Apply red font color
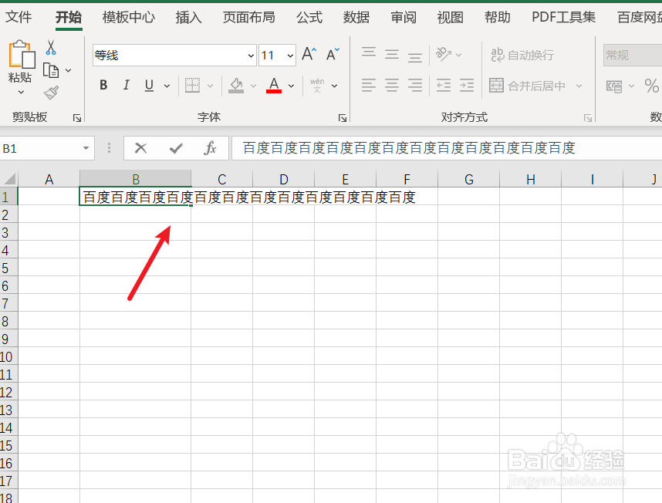Screen dimensions: 662x503 coord(274,86)
